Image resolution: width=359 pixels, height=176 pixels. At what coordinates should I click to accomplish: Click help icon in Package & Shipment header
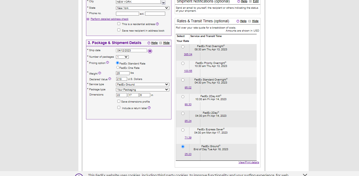pos(149,43)
